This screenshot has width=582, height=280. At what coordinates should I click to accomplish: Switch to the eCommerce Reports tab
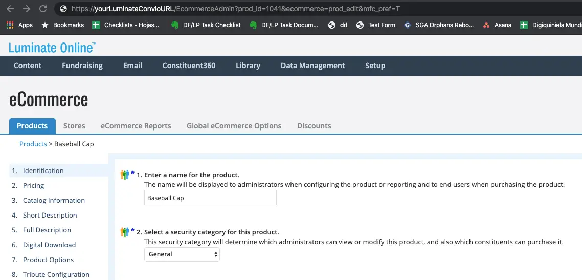pos(136,126)
